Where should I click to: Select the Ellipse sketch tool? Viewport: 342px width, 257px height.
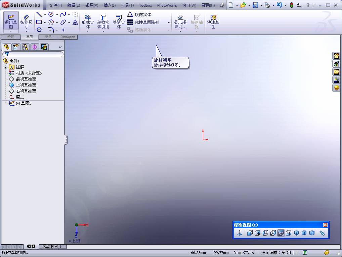[63, 22]
